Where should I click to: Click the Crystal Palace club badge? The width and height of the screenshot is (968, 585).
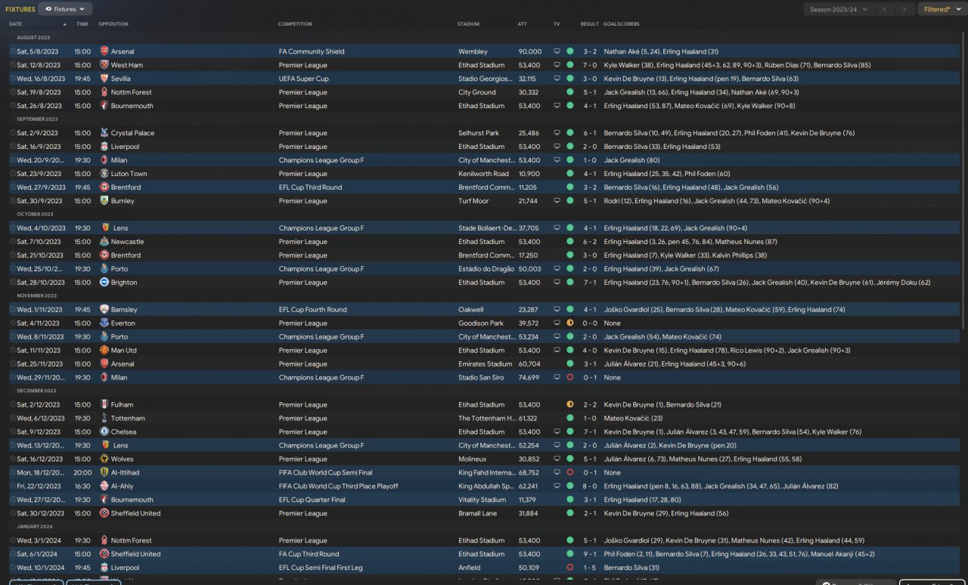coord(104,133)
